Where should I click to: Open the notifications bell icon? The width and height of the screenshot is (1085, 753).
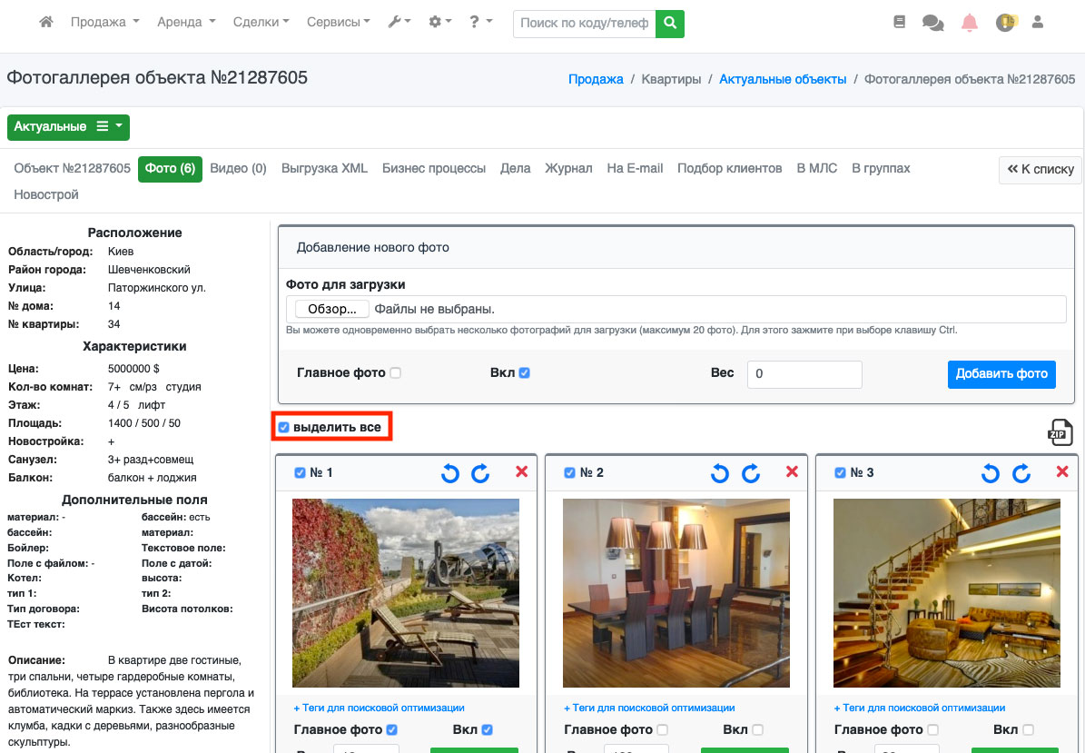coord(970,23)
